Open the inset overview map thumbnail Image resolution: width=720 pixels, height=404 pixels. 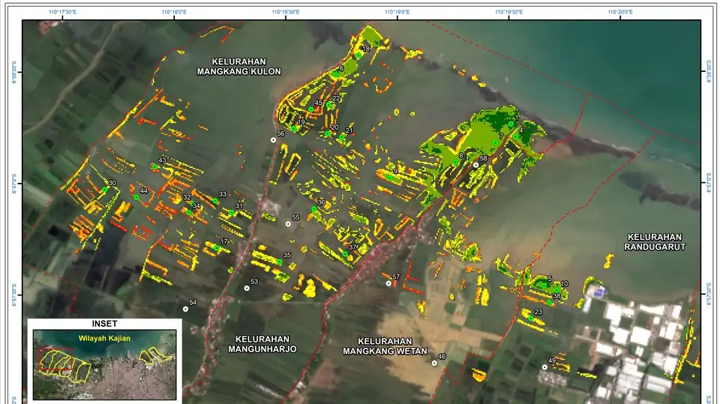click(105, 364)
